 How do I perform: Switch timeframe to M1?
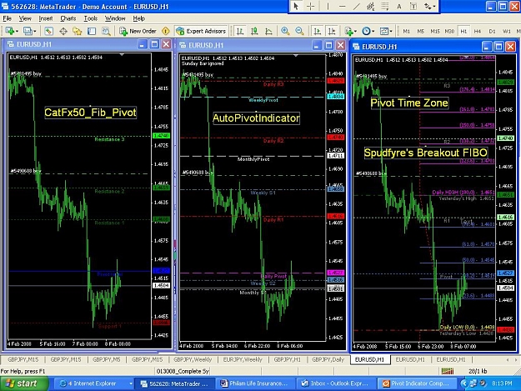click(406, 31)
